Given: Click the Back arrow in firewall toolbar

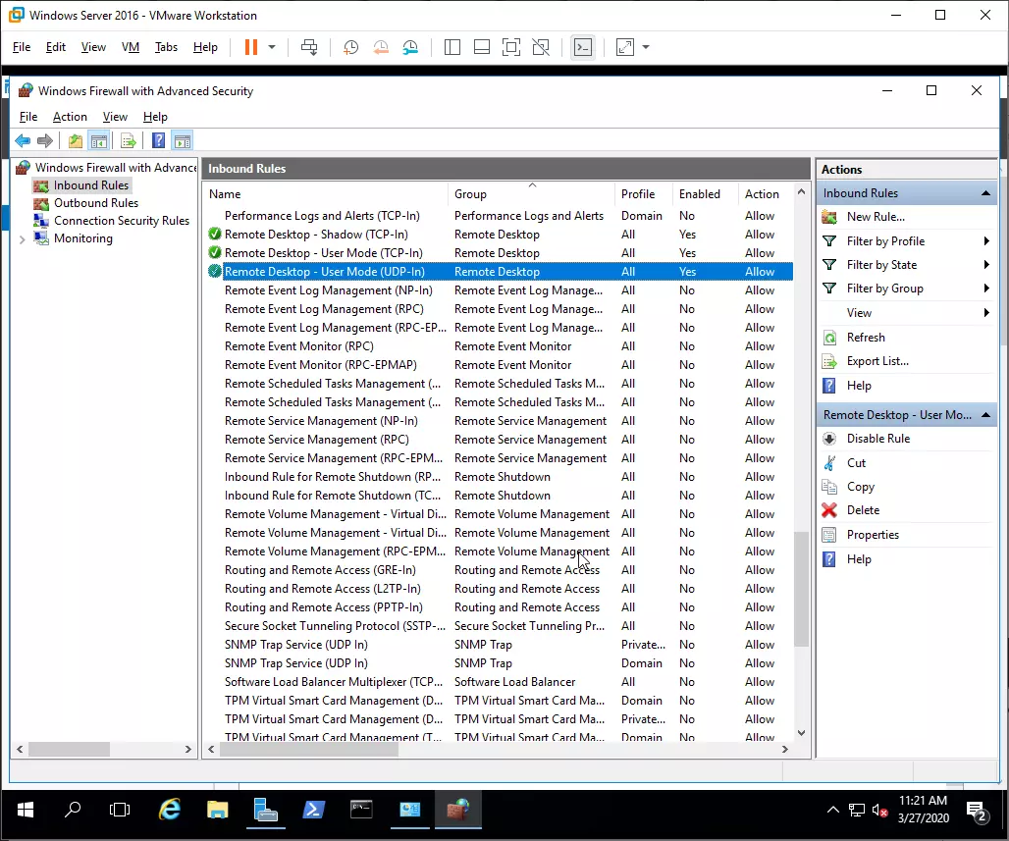Looking at the screenshot, I should click(x=23, y=140).
